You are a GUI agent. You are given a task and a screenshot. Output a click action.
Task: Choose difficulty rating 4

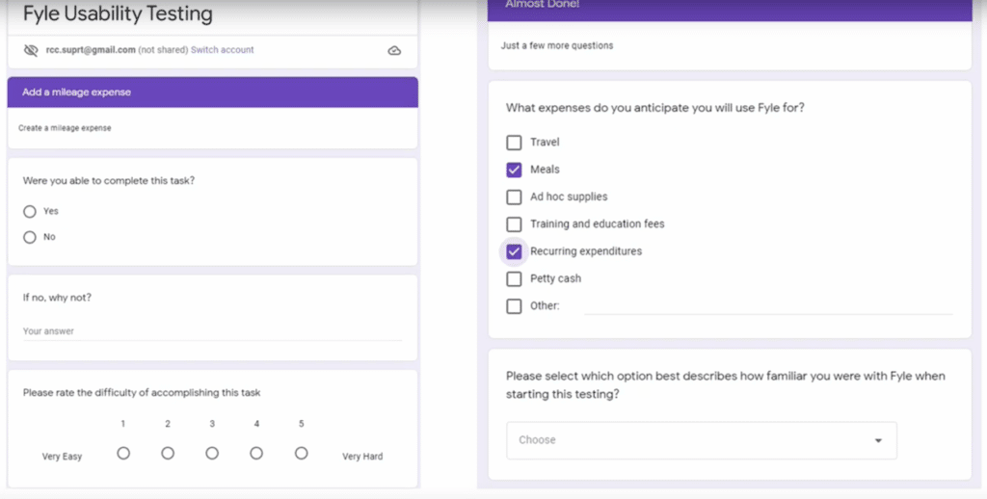coord(256,453)
